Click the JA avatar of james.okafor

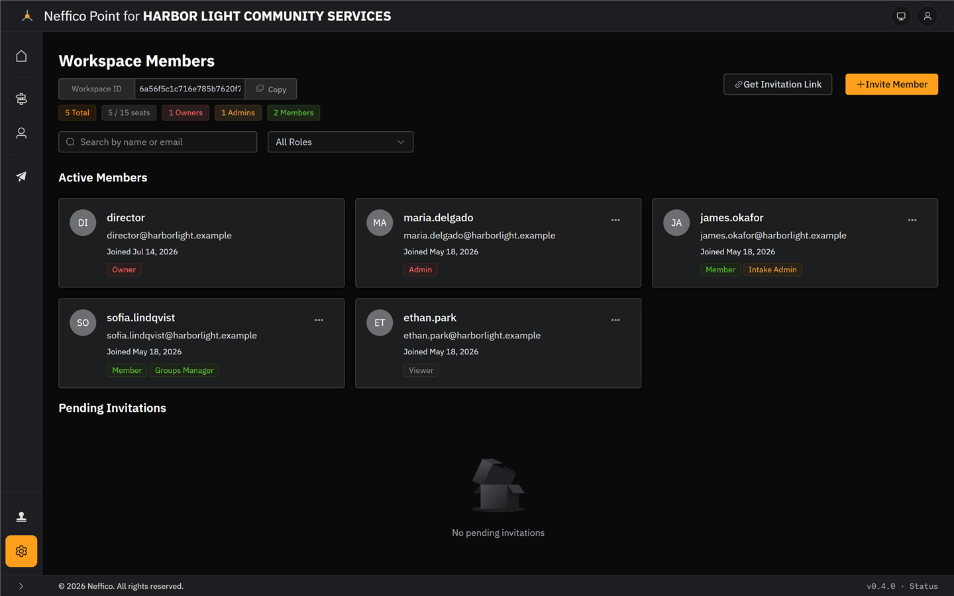[x=676, y=223]
